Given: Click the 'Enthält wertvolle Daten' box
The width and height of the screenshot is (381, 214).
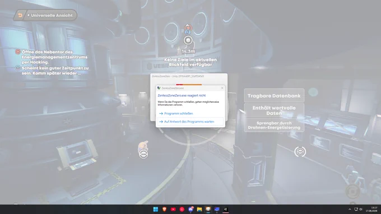Looking at the screenshot, I should 274,110.
